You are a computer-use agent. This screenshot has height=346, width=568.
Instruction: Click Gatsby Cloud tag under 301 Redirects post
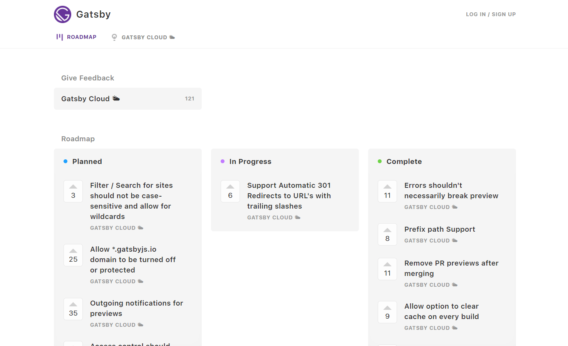pos(274,217)
